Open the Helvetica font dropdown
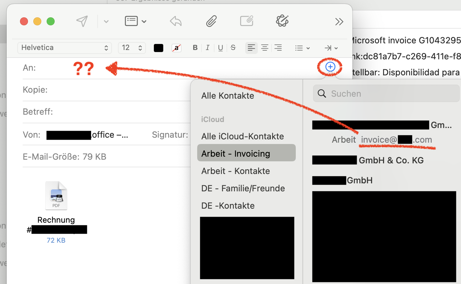 [64, 48]
